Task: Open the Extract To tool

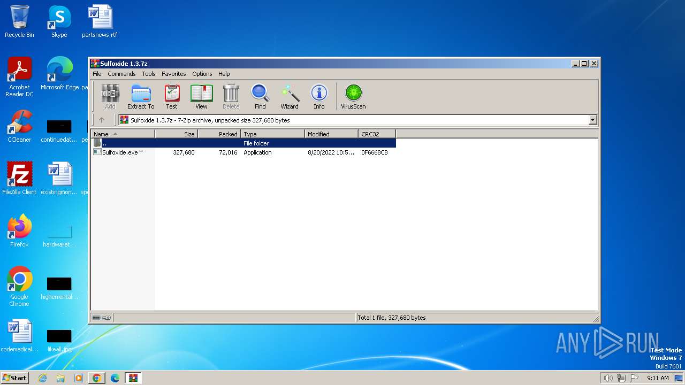Action: pyautogui.click(x=141, y=97)
